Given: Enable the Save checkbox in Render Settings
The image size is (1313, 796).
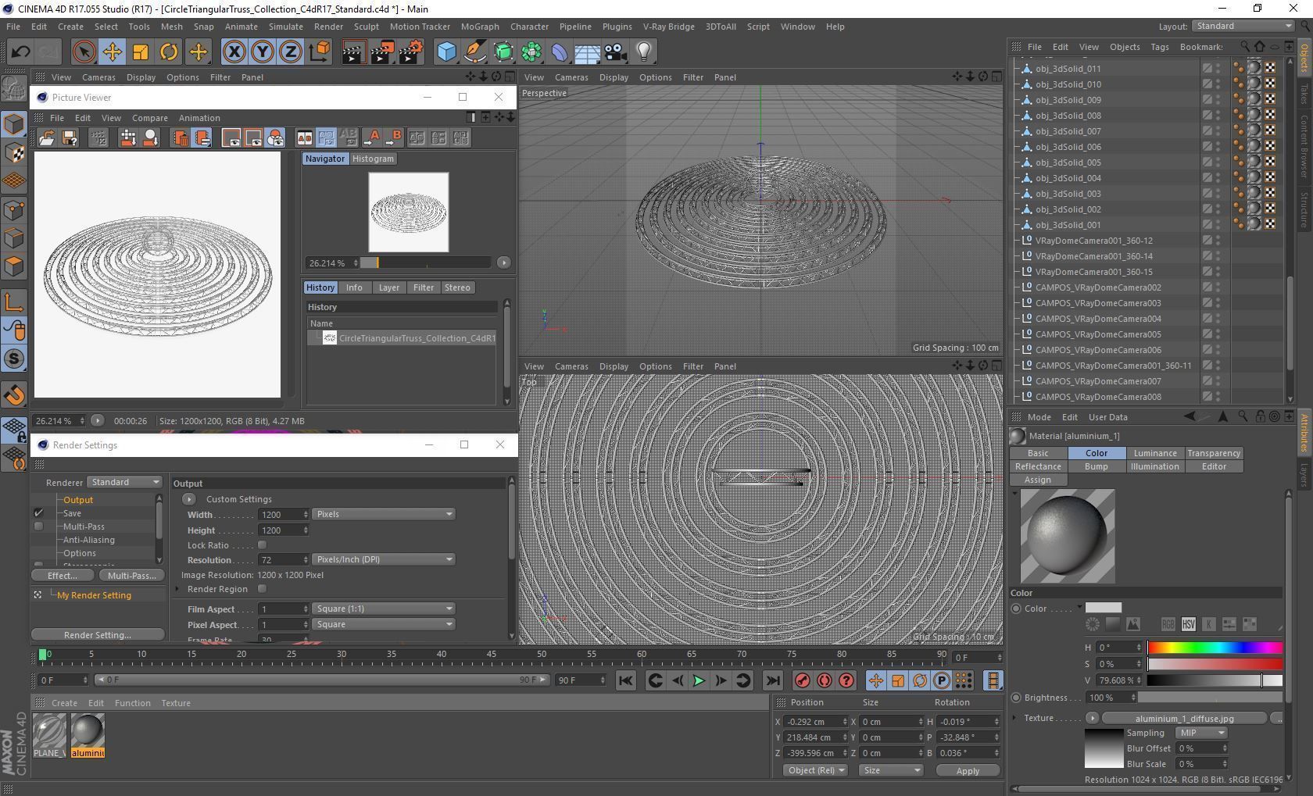Looking at the screenshot, I should pyautogui.click(x=38, y=513).
